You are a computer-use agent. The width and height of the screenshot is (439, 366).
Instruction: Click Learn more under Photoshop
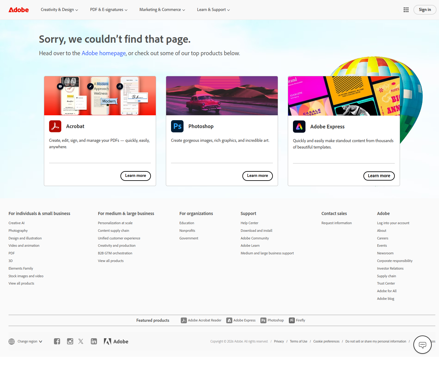coord(258,176)
